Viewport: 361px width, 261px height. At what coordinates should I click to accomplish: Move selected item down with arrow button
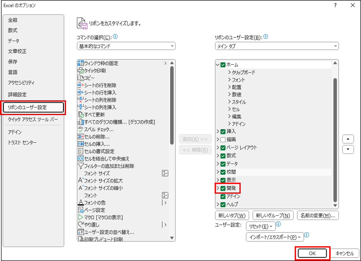pyautogui.click(x=348, y=149)
